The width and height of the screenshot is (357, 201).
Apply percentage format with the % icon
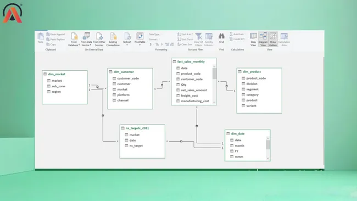[x=157, y=44]
